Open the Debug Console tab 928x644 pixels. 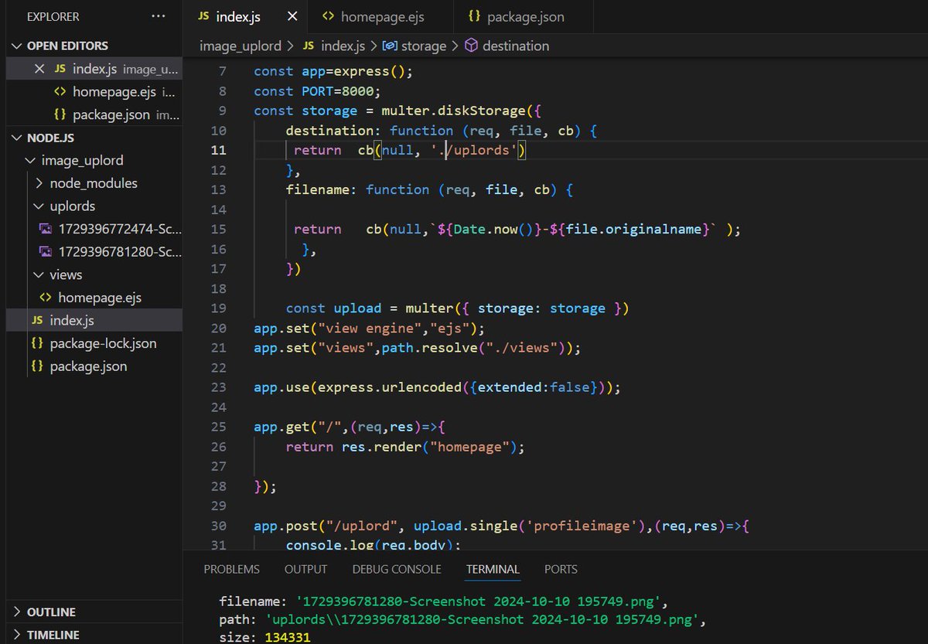pyautogui.click(x=397, y=569)
